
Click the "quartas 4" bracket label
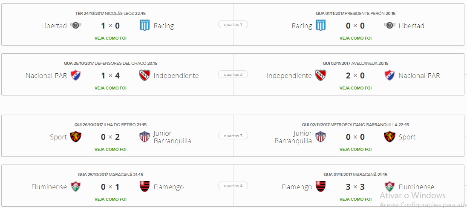click(x=233, y=186)
